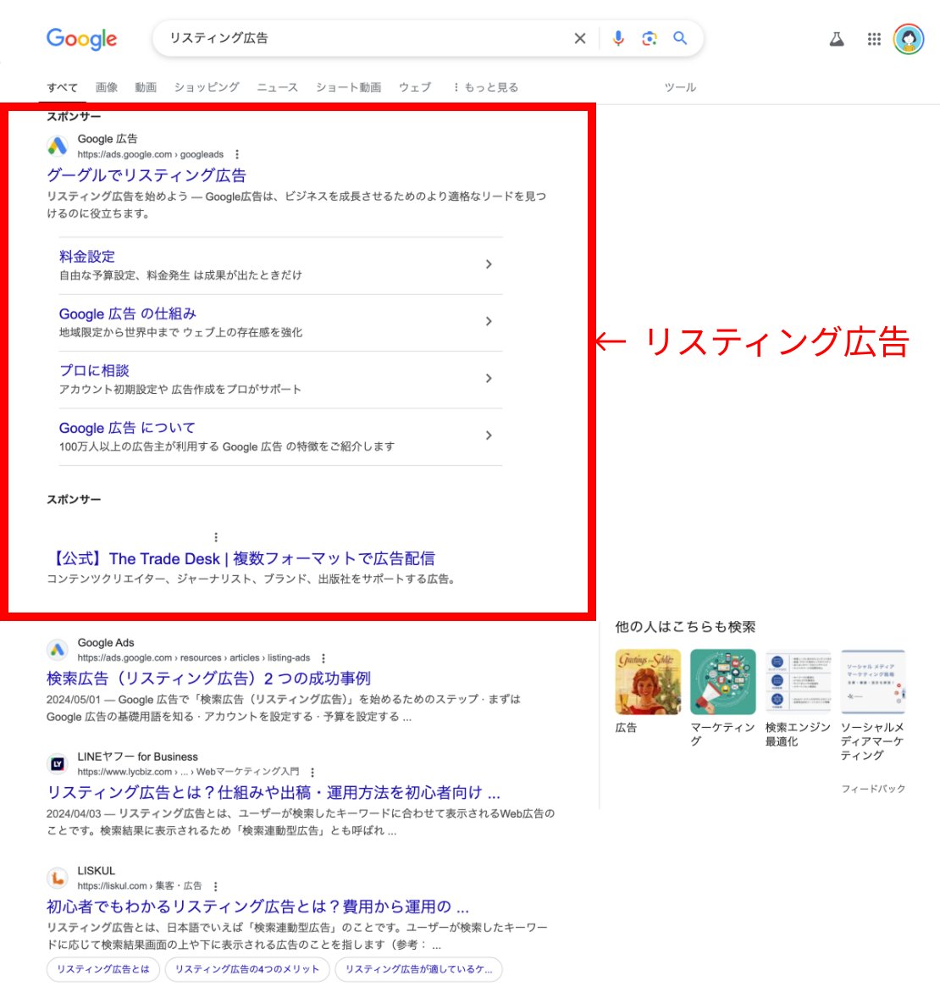Screen dimensions: 940x998
Task: Open Google Lens image search icon
Action: tap(650, 38)
